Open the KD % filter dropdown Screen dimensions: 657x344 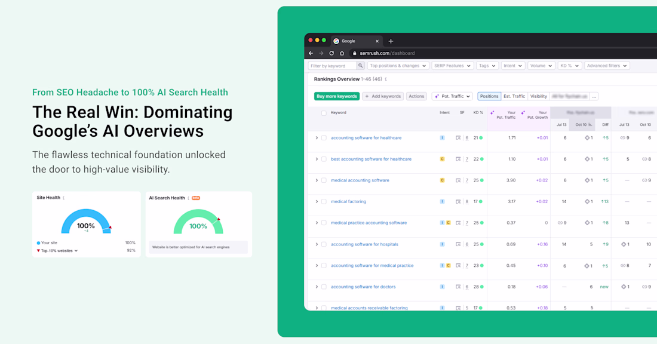click(569, 66)
